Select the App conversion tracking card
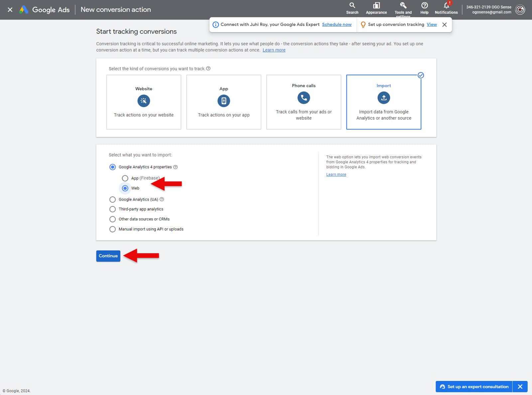Screen dimensions: 532x395 (x=223, y=102)
